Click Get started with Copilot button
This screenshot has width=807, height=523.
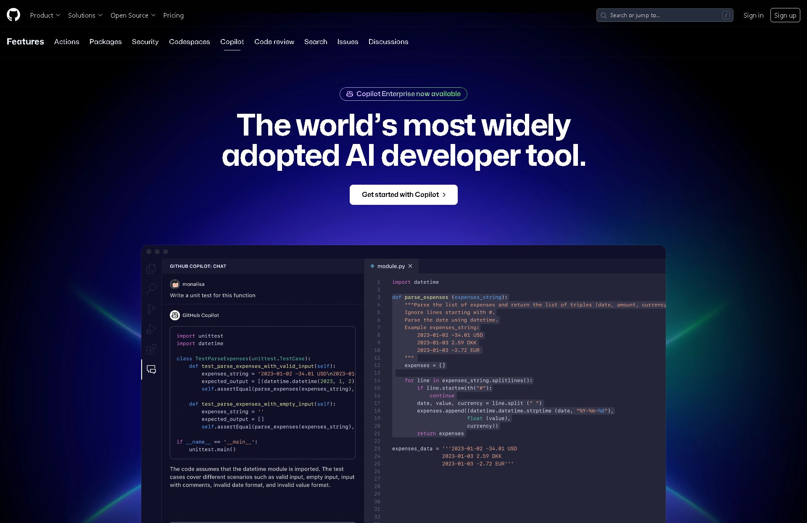403,195
